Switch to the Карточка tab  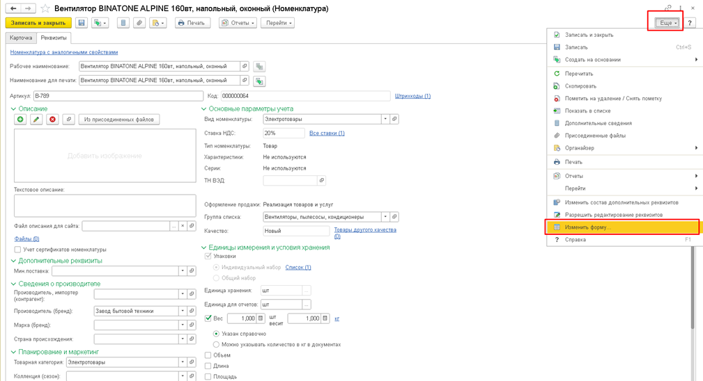pos(21,38)
